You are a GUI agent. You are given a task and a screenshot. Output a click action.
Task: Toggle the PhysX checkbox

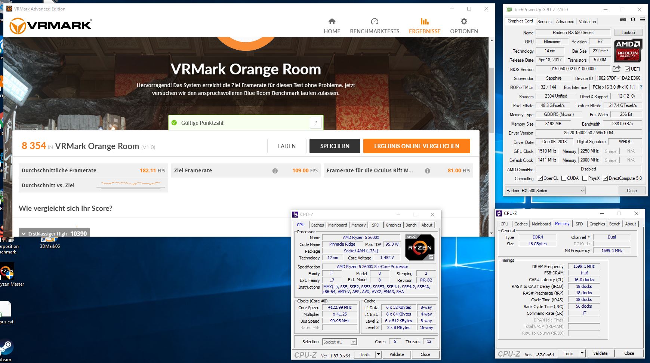[585, 178]
